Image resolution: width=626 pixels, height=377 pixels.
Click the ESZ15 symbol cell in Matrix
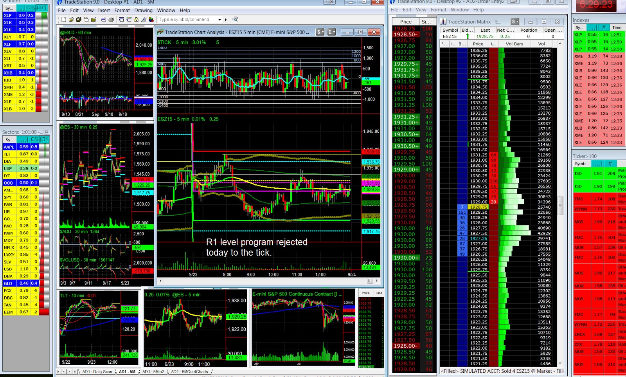click(450, 36)
